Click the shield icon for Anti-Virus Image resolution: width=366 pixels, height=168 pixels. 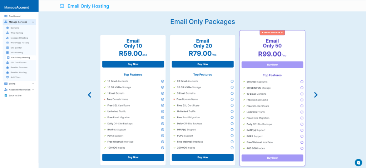point(8,77)
